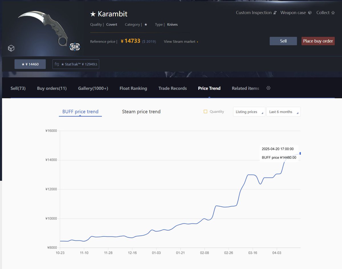The image size is (342, 269).
Task: Click tooltip BUFF price ¥14460.00
Action: click(x=279, y=158)
